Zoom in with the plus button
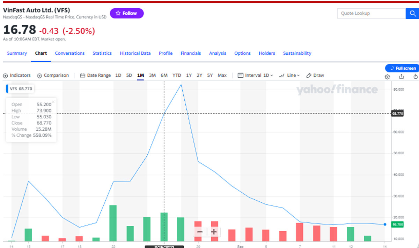419x248 pixels. (x=214, y=232)
